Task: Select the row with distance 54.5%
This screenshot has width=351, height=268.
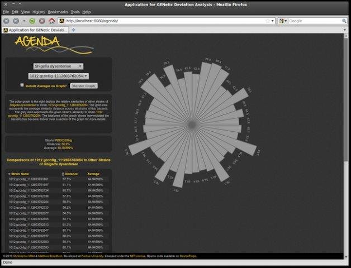Action: pos(59,213)
